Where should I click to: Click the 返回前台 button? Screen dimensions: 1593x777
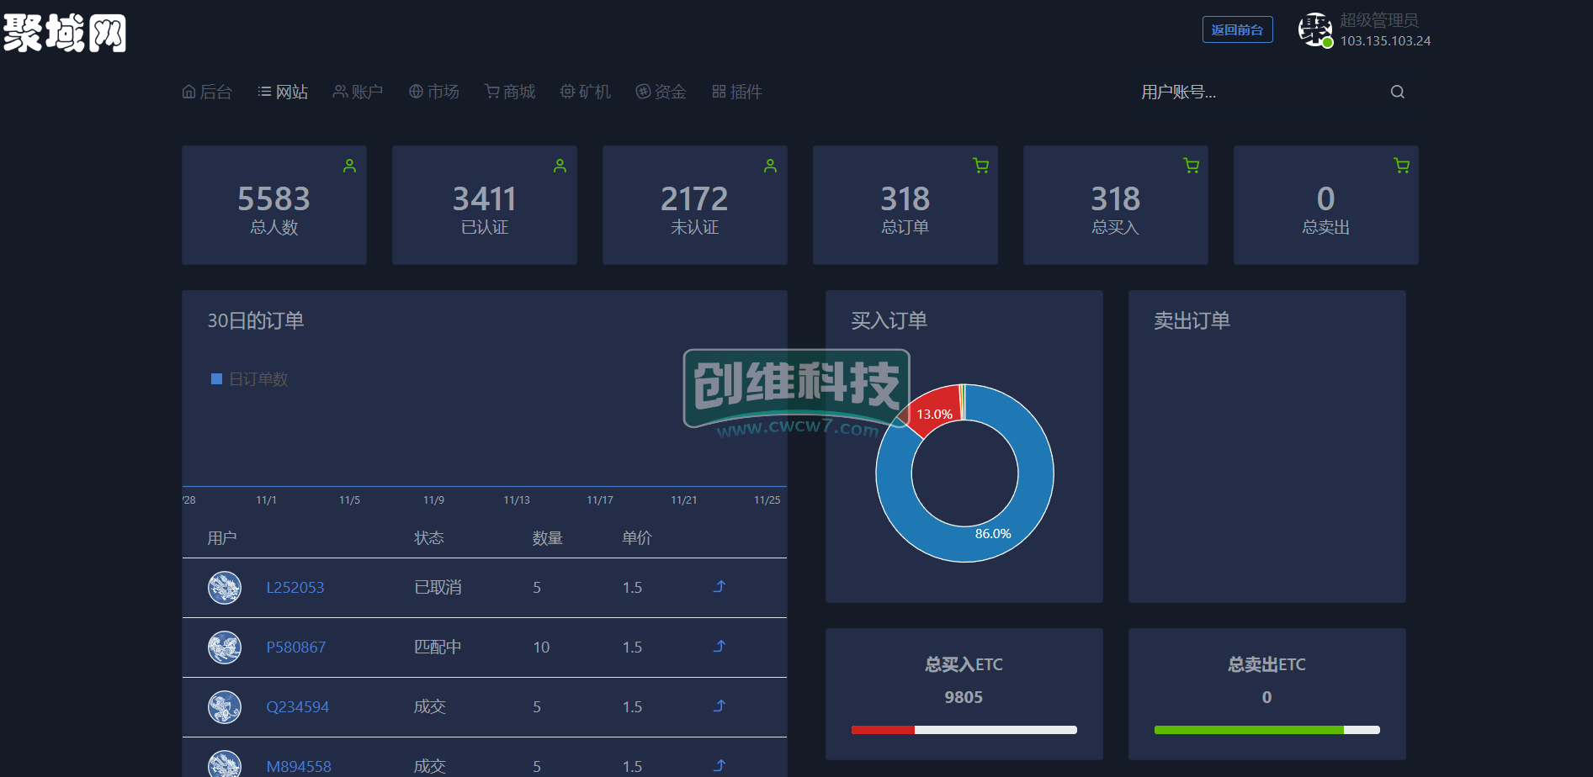(x=1237, y=29)
